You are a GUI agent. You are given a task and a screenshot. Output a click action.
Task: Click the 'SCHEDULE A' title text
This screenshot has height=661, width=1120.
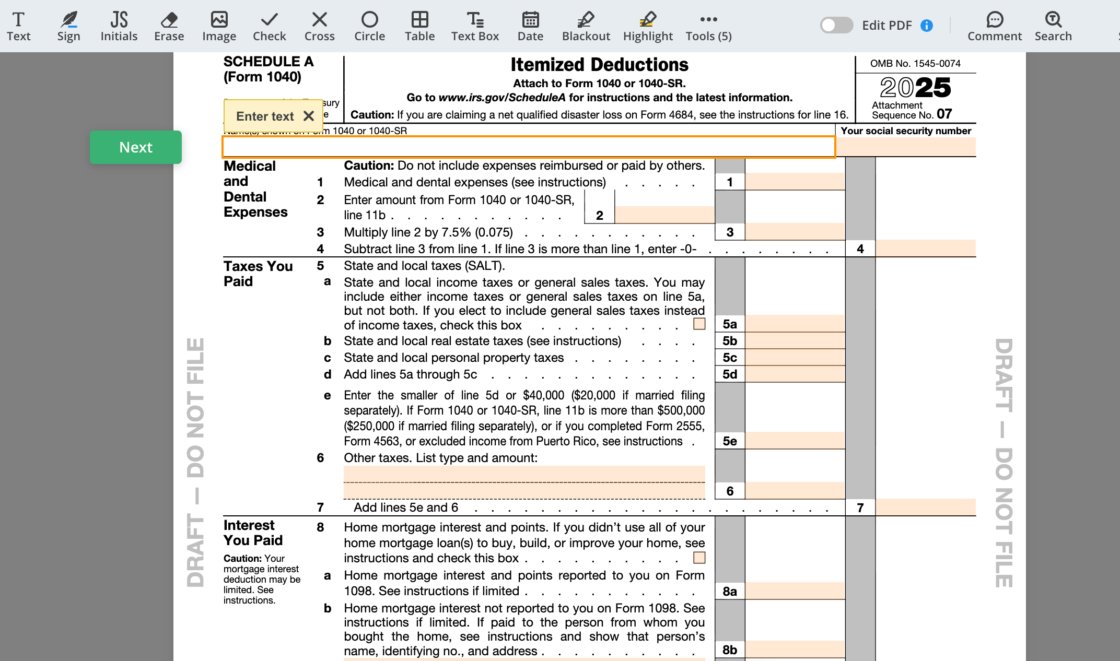pyautogui.click(x=269, y=62)
